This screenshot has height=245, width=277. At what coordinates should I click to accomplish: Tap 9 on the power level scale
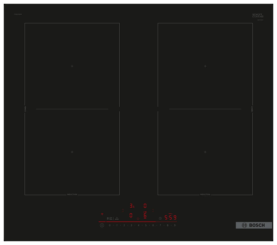tap(175, 225)
